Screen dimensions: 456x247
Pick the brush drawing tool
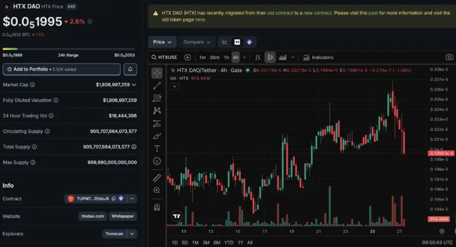coord(157,136)
